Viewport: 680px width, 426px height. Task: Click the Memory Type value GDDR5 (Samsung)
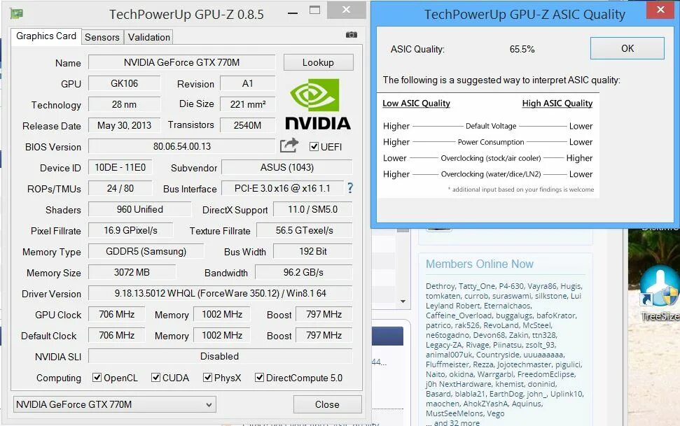[x=146, y=251]
